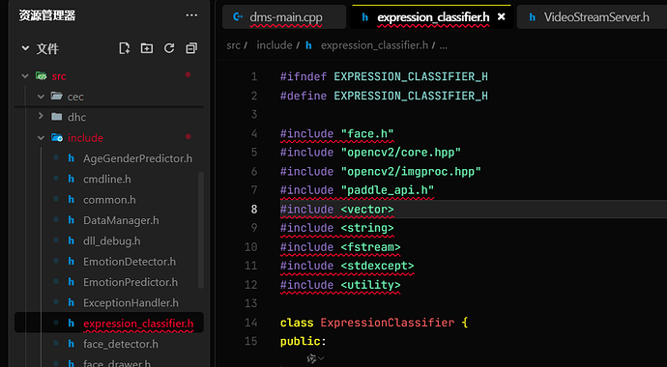Screen dimensions: 667x367
Task: Refresh the file explorer
Action: (x=169, y=48)
